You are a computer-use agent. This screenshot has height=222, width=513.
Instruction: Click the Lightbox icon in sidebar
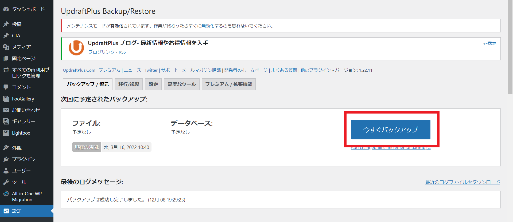click(x=6, y=133)
